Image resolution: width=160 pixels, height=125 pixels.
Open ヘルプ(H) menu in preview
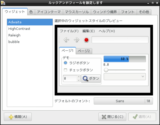(x=107, y=31)
